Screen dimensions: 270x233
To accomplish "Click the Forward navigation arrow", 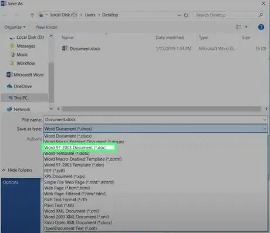I will point(16,15).
